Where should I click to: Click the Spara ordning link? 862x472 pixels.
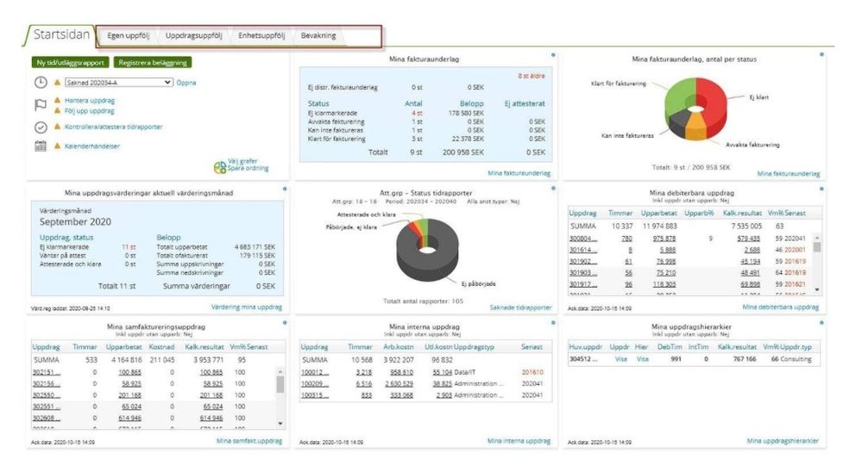tap(248, 169)
